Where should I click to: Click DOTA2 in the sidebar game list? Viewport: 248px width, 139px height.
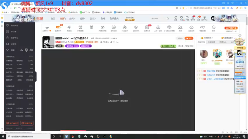click(x=30, y=61)
